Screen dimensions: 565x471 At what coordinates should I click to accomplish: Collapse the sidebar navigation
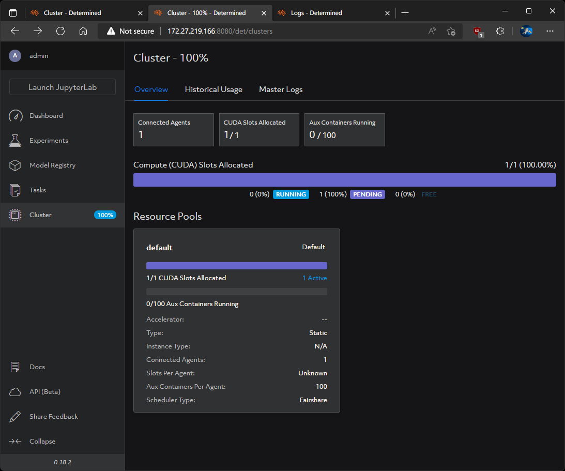[x=32, y=441]
